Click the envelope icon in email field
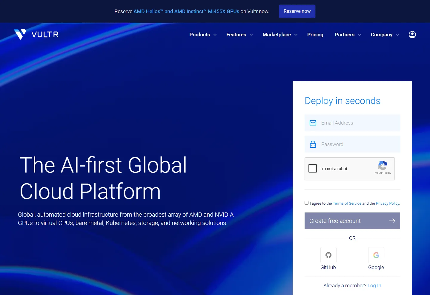Screen dimensions: 430x295 tap(313, 123)
